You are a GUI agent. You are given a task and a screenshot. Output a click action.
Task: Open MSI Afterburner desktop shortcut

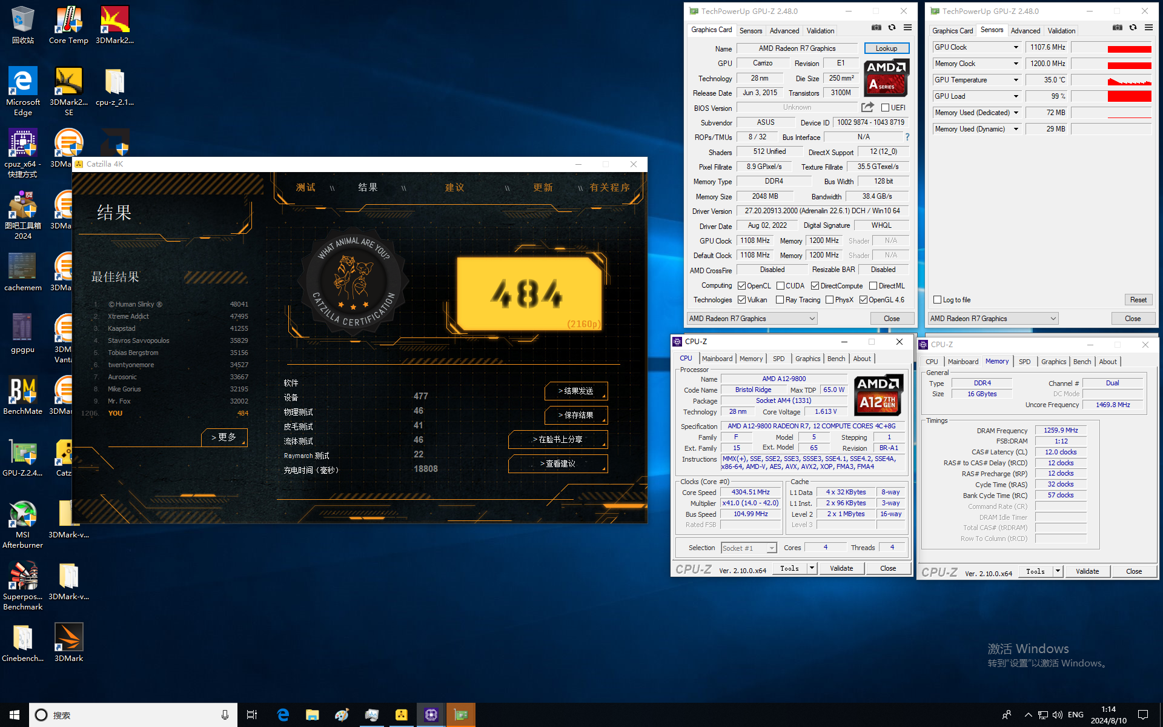click(22, 524)
